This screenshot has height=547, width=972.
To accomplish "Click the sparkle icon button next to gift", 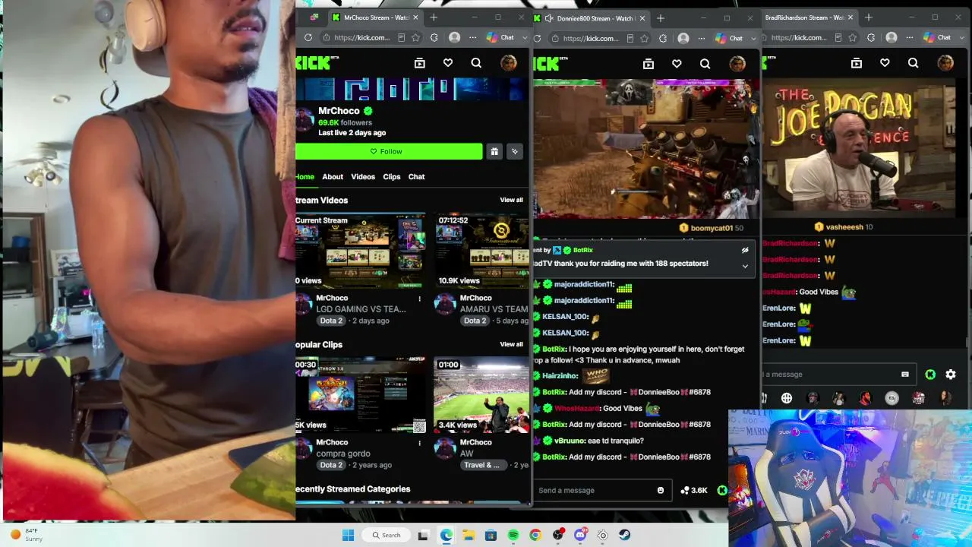I will 515,151.
